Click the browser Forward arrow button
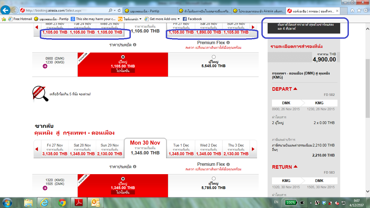 point(15,11)
